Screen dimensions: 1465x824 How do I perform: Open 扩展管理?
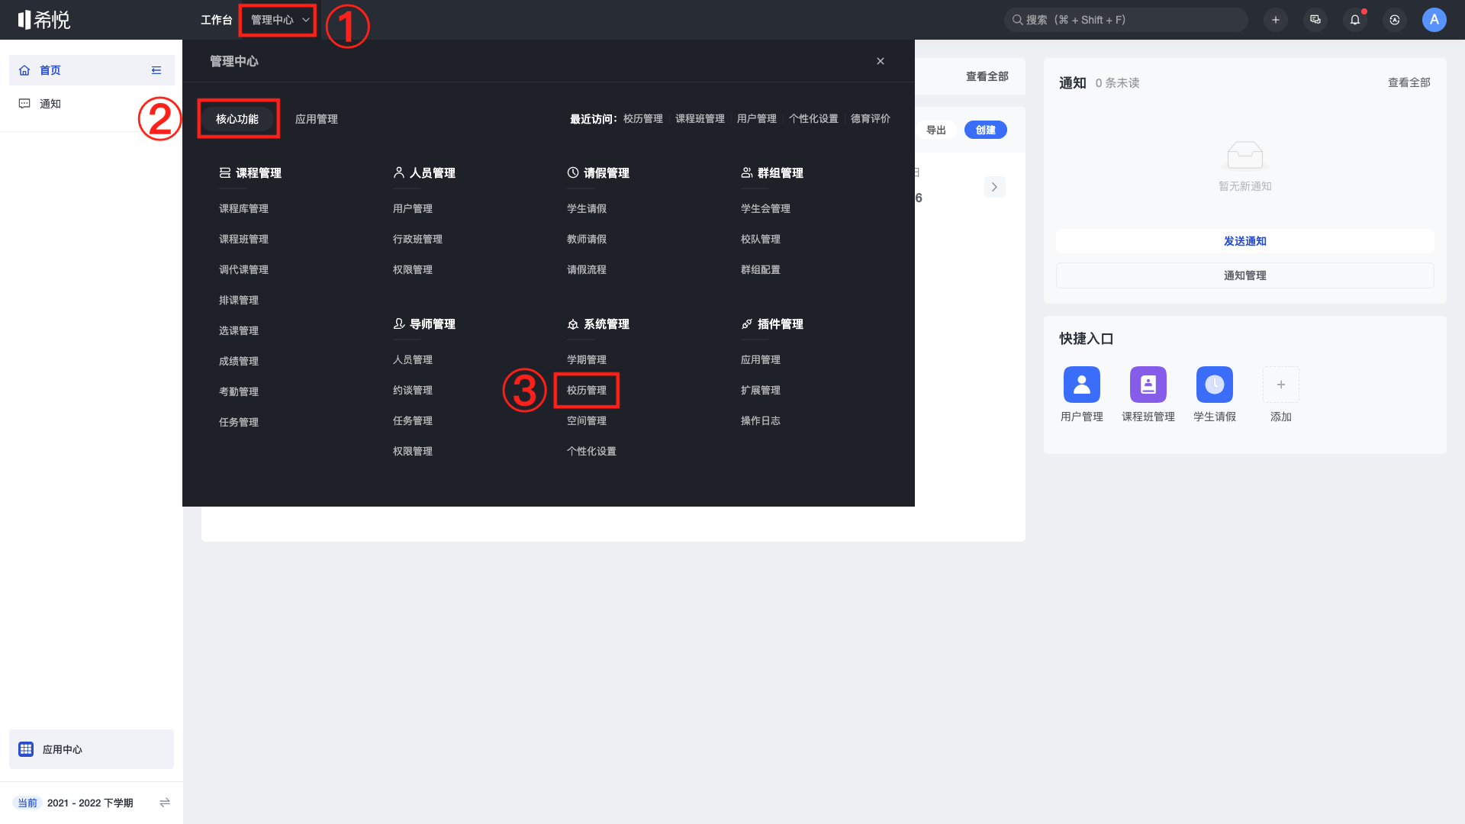[761, 390]
